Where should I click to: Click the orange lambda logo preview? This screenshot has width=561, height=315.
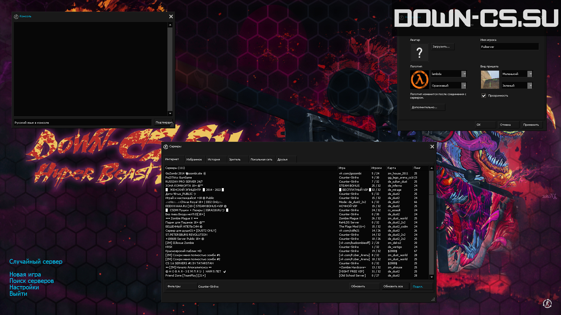point(419,80)
